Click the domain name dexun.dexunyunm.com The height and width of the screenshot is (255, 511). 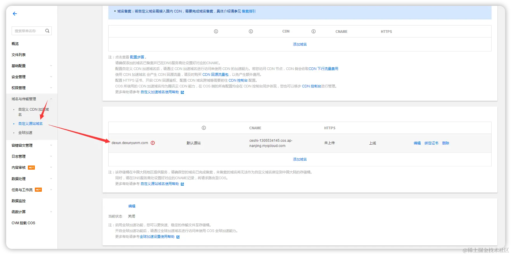130,143
